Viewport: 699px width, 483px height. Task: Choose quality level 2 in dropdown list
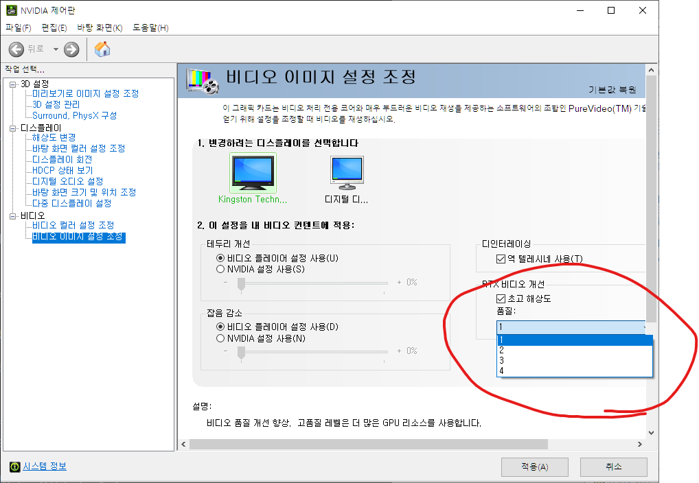pos(575,350)
